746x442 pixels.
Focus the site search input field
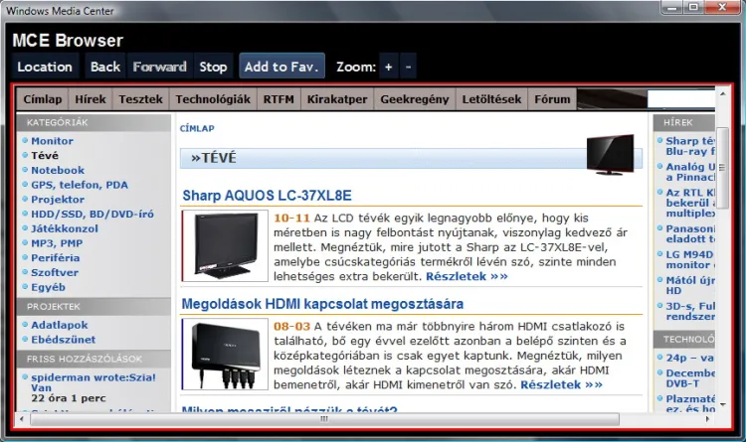point(680,99)
